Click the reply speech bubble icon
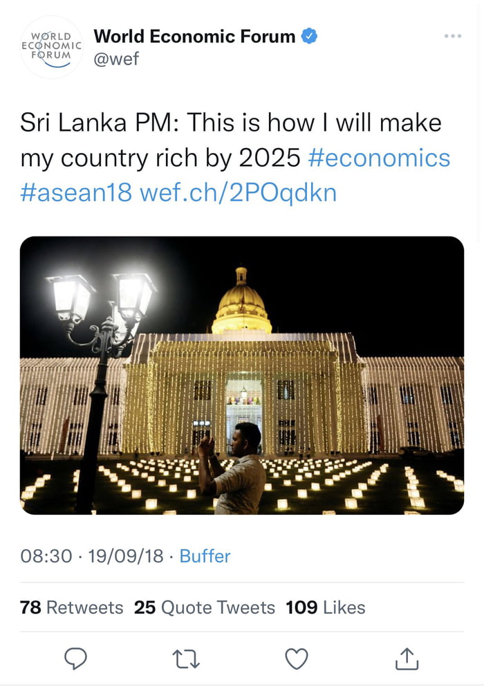The width and height of the screenshot is (484, 689). (x=75, y=659)
